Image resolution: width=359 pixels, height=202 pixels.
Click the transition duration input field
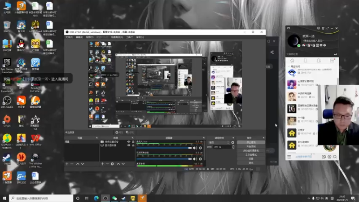coord(222,147)
